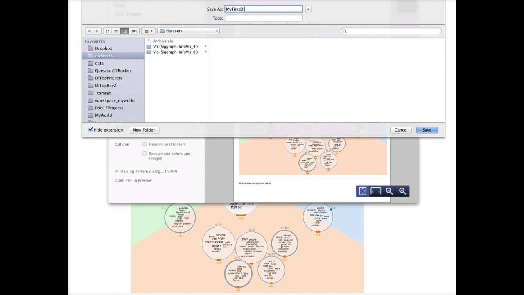Zoom out the print preview
This screenshot has height=295, width=524.
pos(389,191)
